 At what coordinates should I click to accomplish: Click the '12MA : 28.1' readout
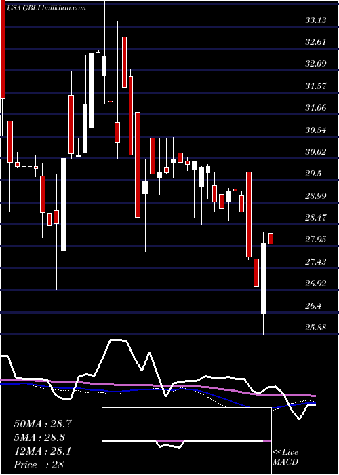click(x=42, y=452)
